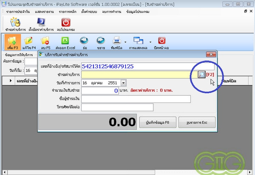The image size is (255, 175).
Task: Click the เลขที่อ้างอิง column header
Action: coord(27,81)
